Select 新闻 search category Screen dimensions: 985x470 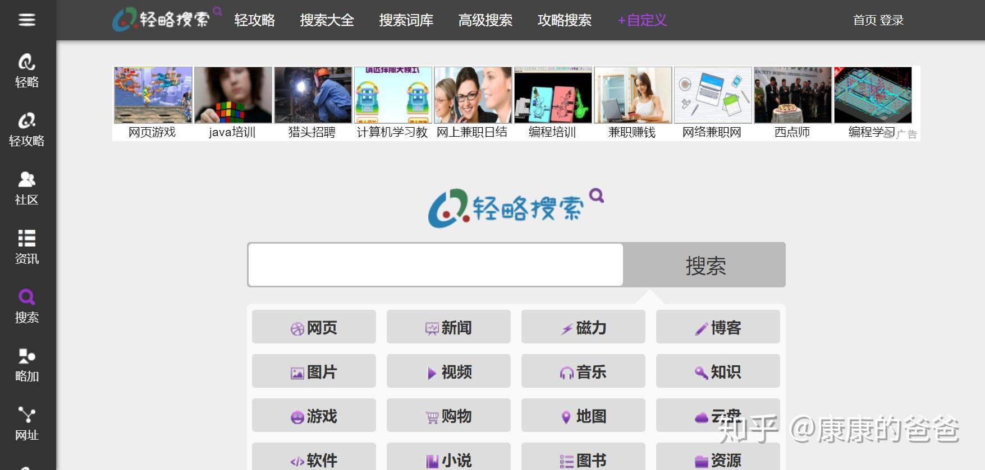448,327
